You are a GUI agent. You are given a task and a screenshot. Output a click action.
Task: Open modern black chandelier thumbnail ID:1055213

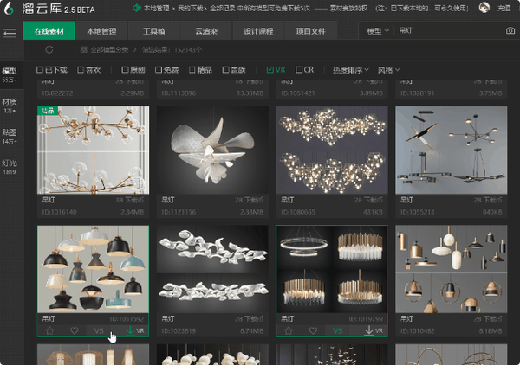point(451,150)
